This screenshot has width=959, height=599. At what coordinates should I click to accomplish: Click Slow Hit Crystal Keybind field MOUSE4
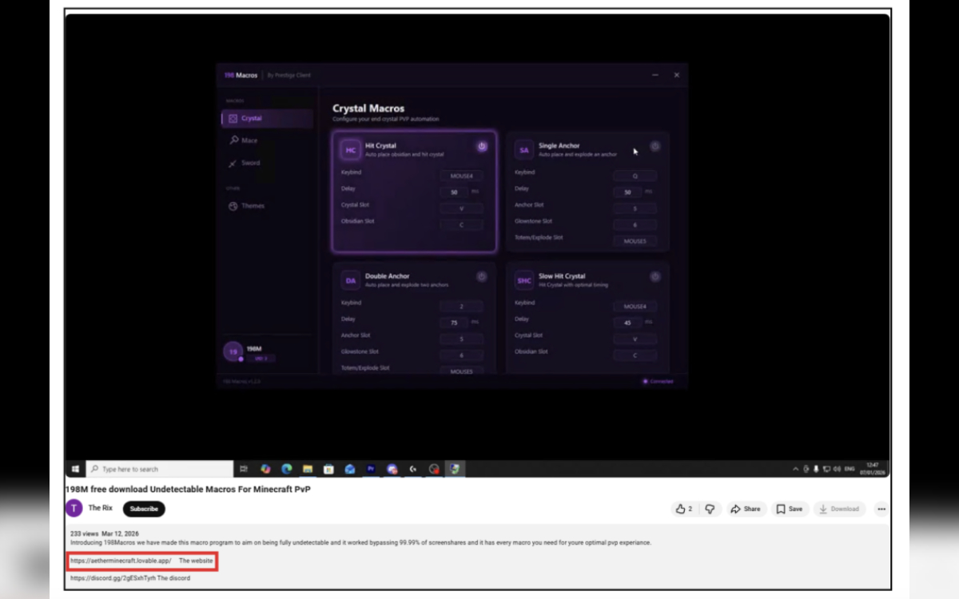(635, 306)
